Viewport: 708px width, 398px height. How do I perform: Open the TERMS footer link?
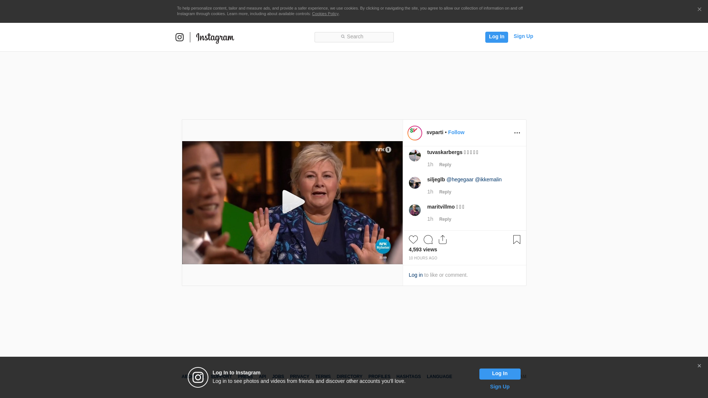(323, 377)
